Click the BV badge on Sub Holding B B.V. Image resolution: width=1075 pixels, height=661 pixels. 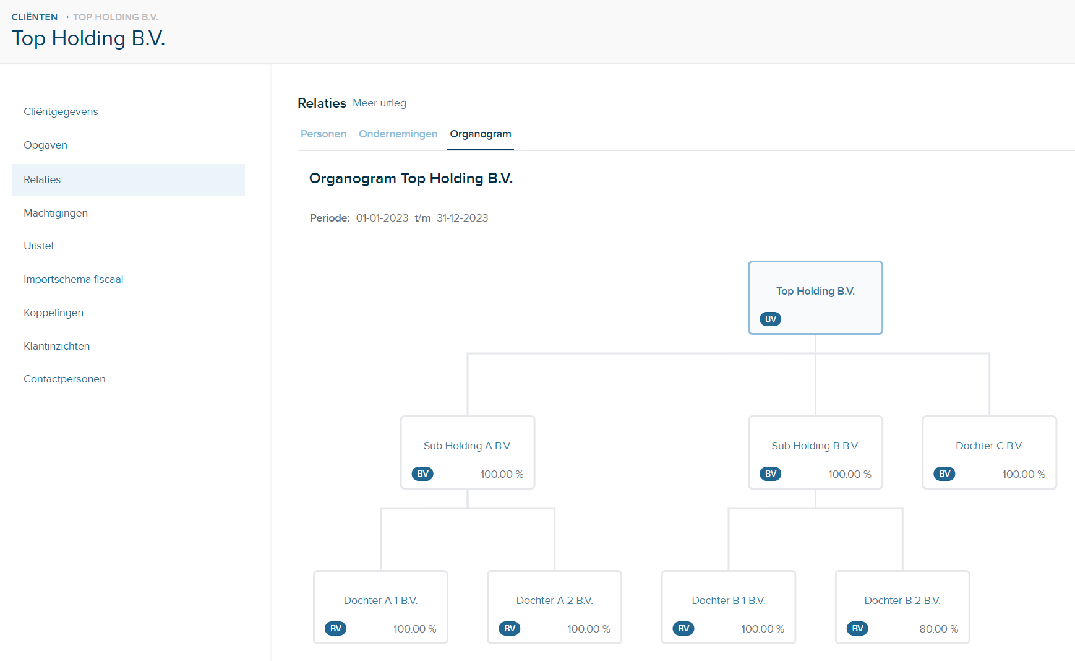coord(770,474)
